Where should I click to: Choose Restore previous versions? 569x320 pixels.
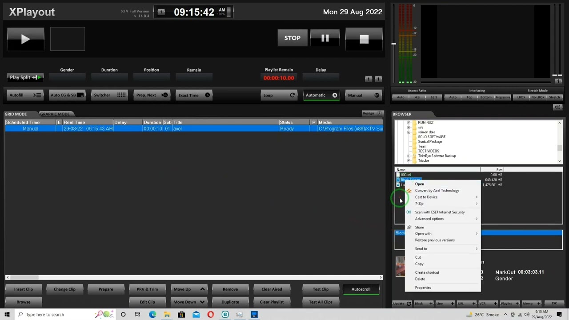pos(443,240)
